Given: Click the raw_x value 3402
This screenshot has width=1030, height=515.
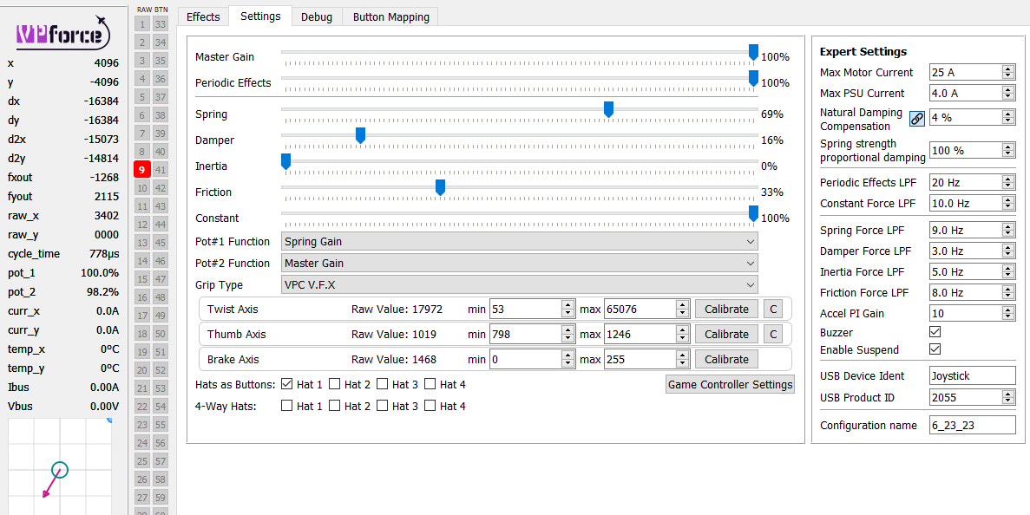Looking at the screenshot, I should click(107, 216).
